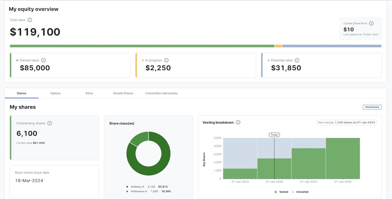Toggle Preference A legend entry
This screenshot has width=392, height=199.
click(x=138, y=191)
